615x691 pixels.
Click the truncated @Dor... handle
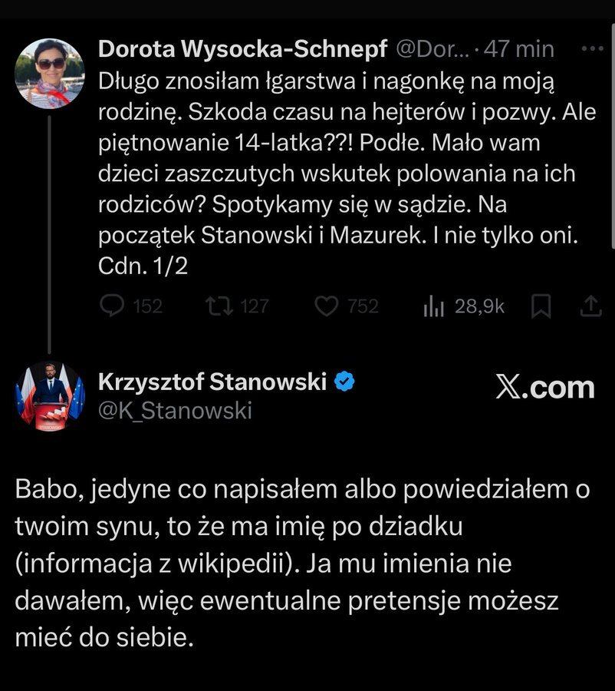tap(430, 49)
